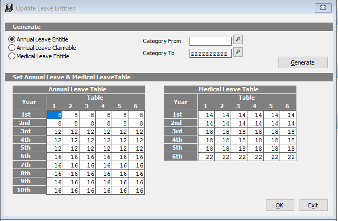Select Annual Leave 5th year Table 2 cell

pos(71,149)
